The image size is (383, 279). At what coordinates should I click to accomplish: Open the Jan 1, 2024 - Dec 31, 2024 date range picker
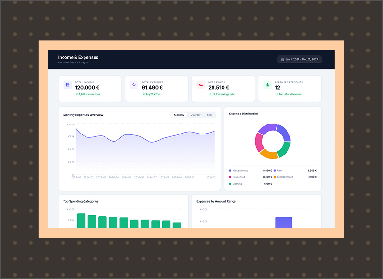pyautogui.click(x=299, y=59)
